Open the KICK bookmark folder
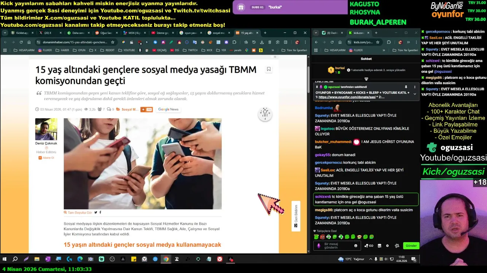Viewport: 487px width, 273px height. pyautogui.click(x=207, y=50)
